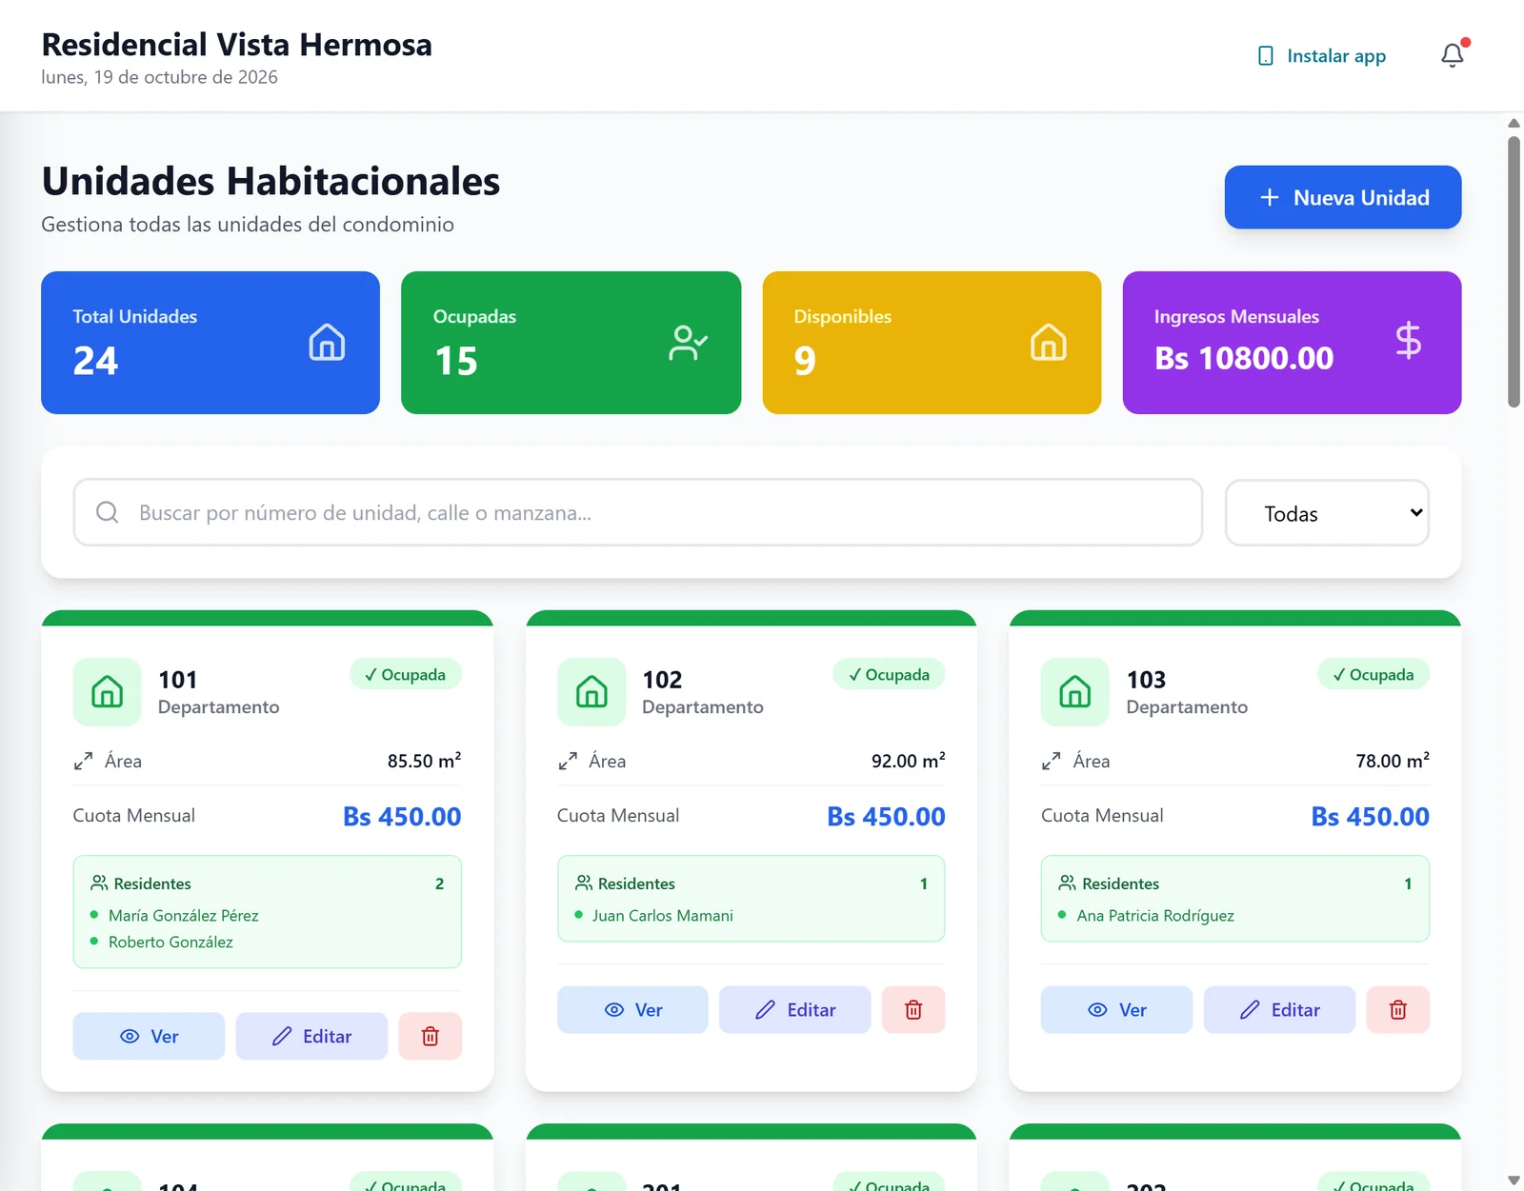
Task: Click Nueva Unidad button
Action: 1343,197
